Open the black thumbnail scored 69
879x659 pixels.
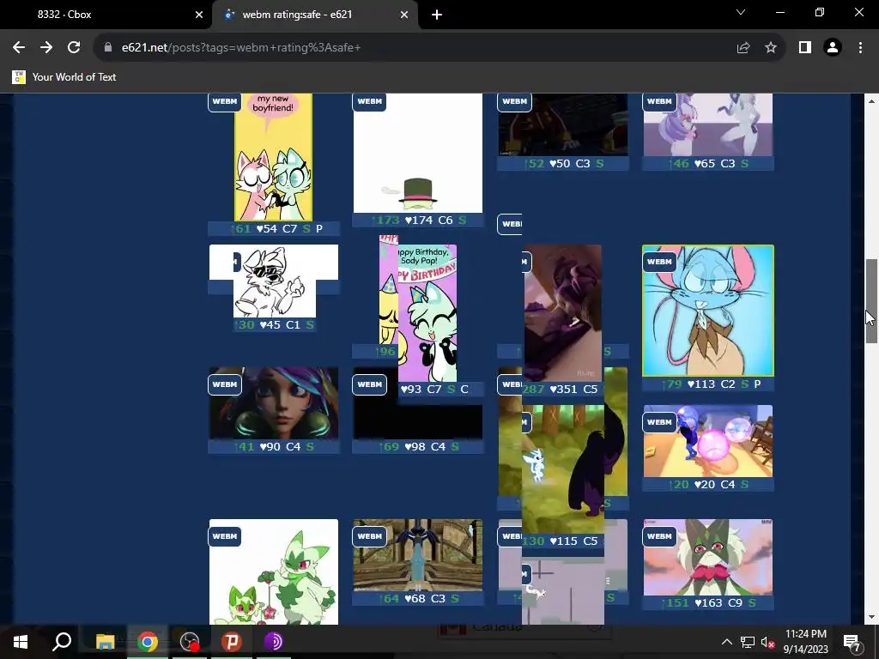coord(418,421)
